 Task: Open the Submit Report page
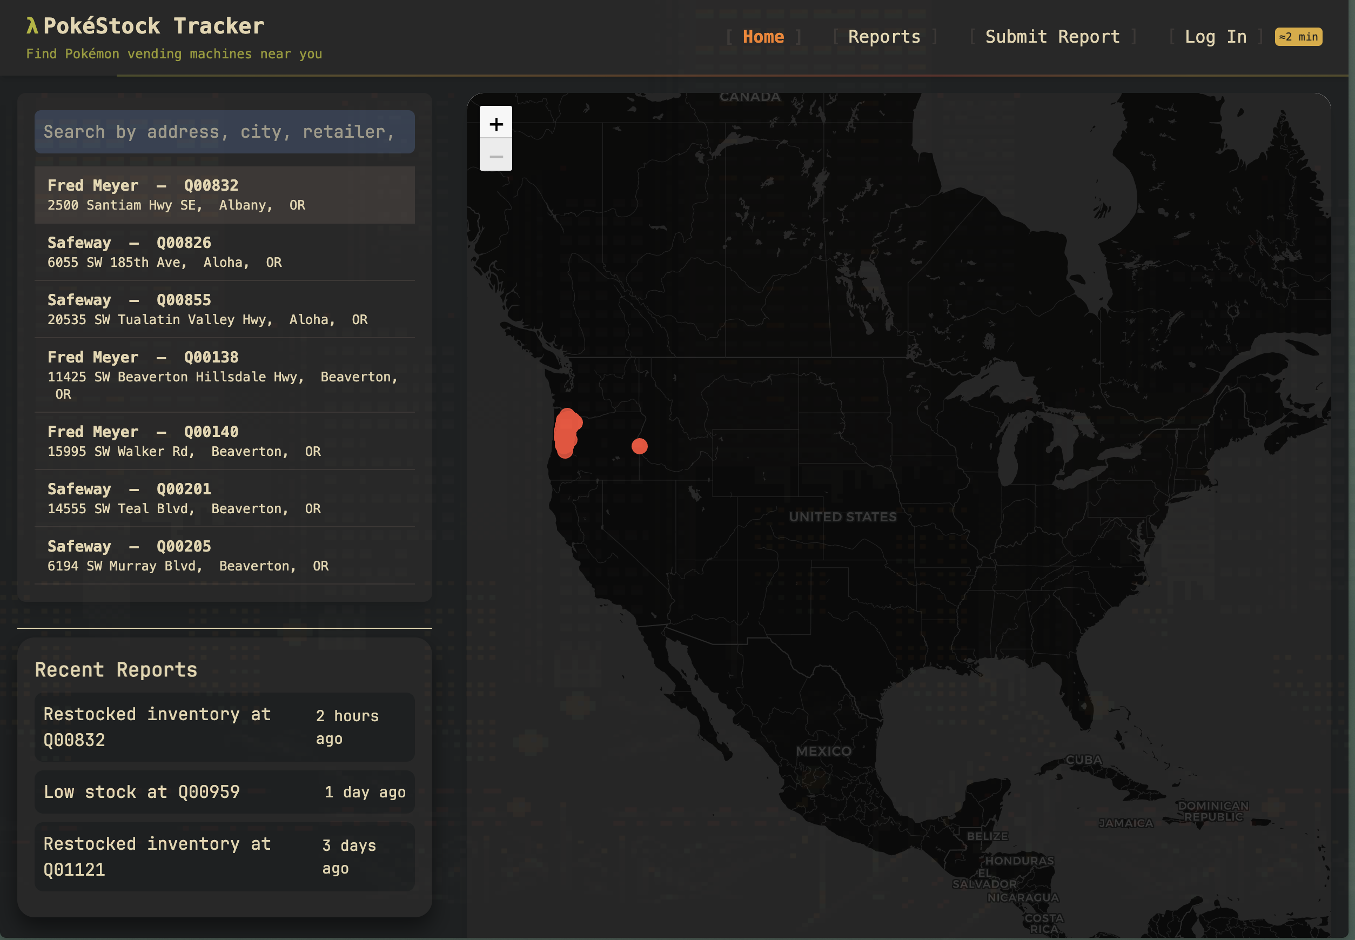[x=1052, y=37]
